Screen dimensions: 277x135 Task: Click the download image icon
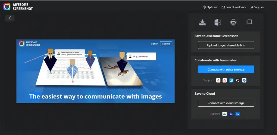(202, 22)
